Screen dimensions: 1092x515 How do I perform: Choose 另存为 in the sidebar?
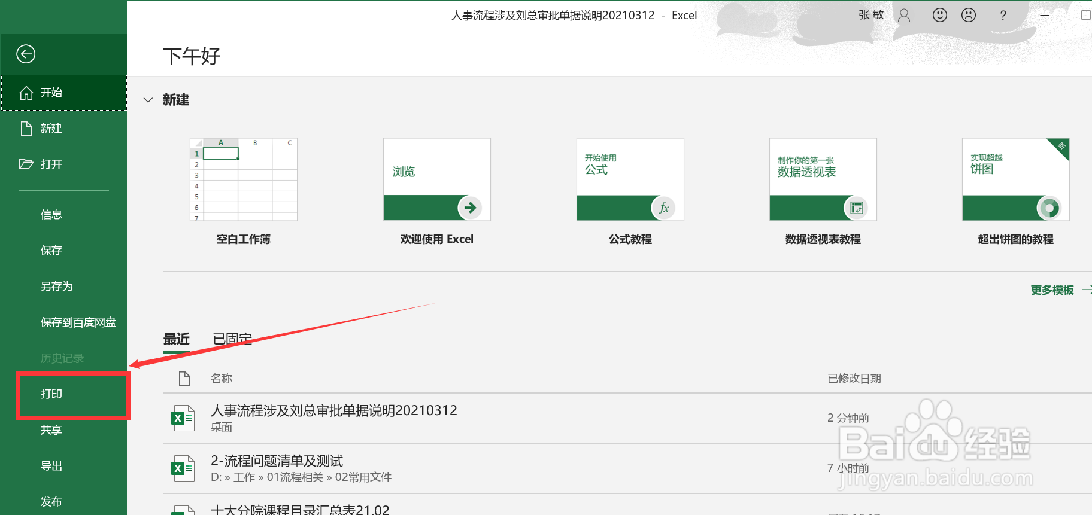point(57,287)
